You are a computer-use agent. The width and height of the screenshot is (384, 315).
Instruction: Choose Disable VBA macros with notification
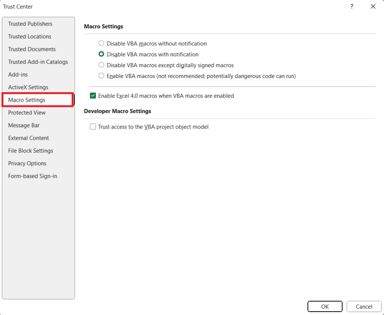point(101,54)
